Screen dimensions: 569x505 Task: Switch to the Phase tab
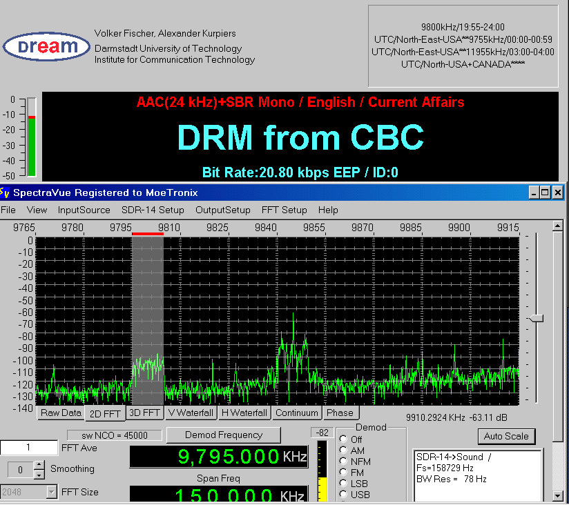pos(340,413)
